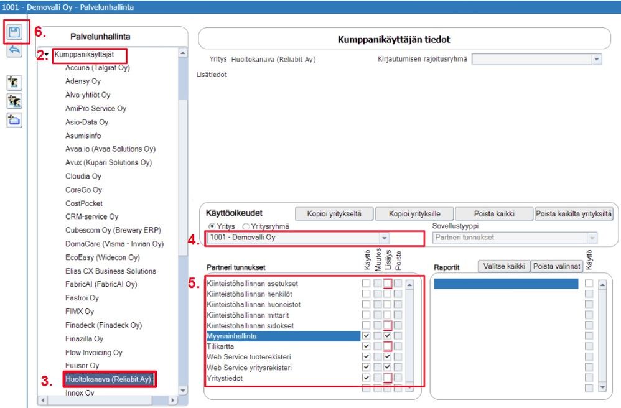
Task: Select FIMX Oy partner
Action: [x=80, y=312]
